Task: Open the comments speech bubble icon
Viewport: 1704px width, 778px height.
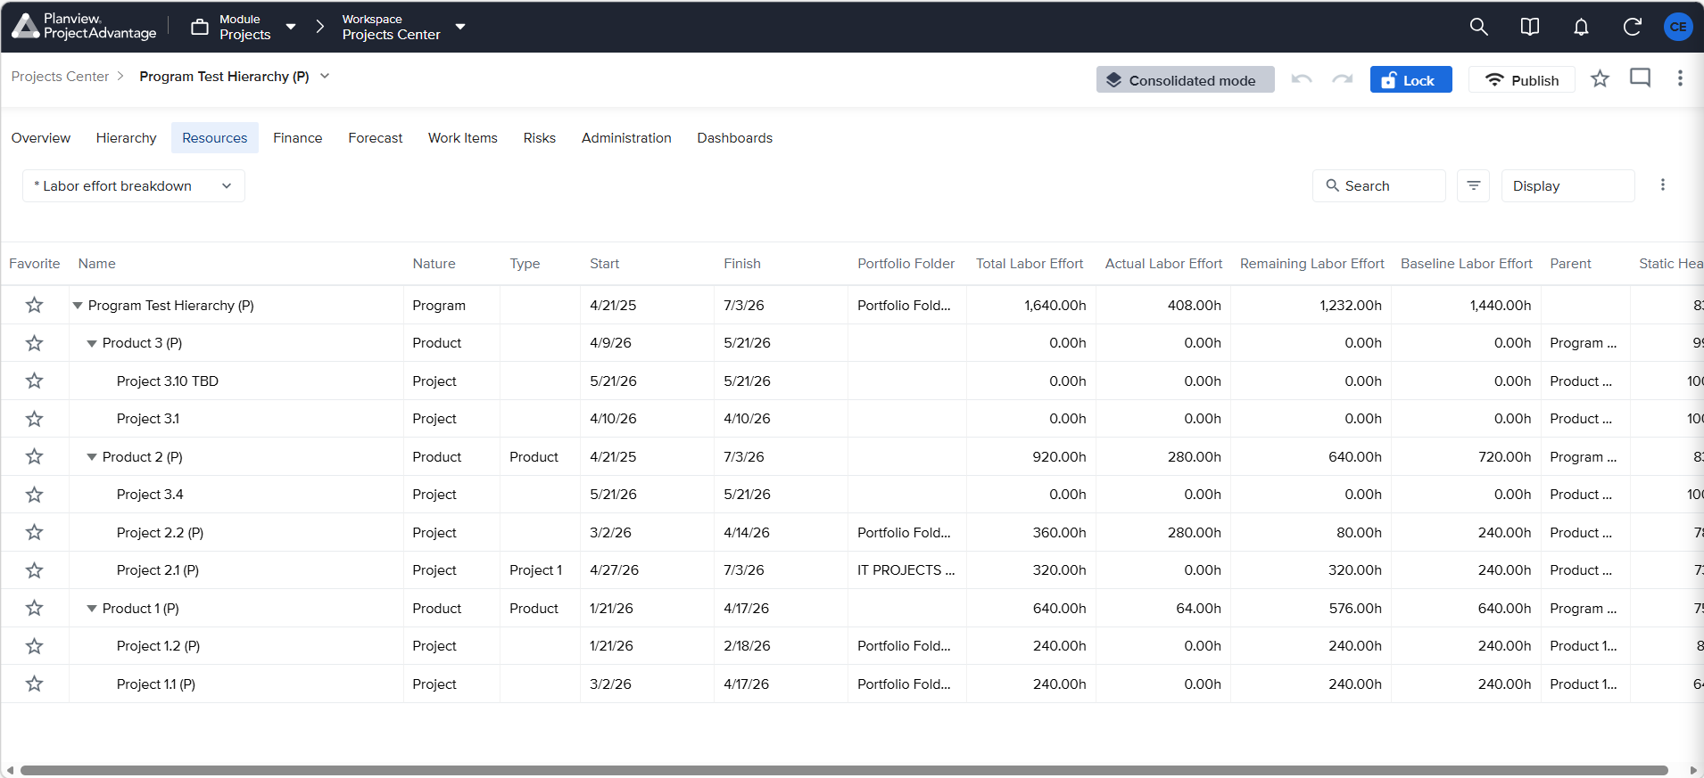Action: 1640,78
